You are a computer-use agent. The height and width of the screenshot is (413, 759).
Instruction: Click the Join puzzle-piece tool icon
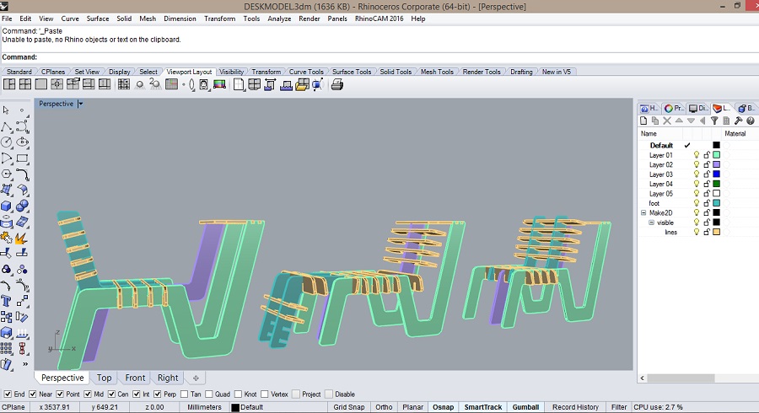pos(7,238)
